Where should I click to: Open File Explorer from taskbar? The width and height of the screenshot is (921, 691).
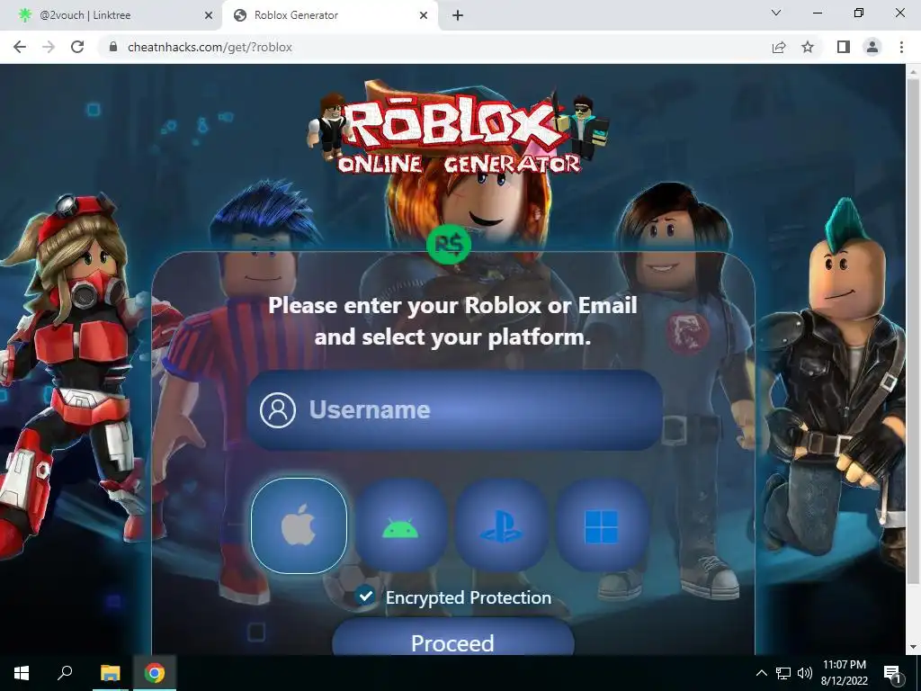click(111, 673)
